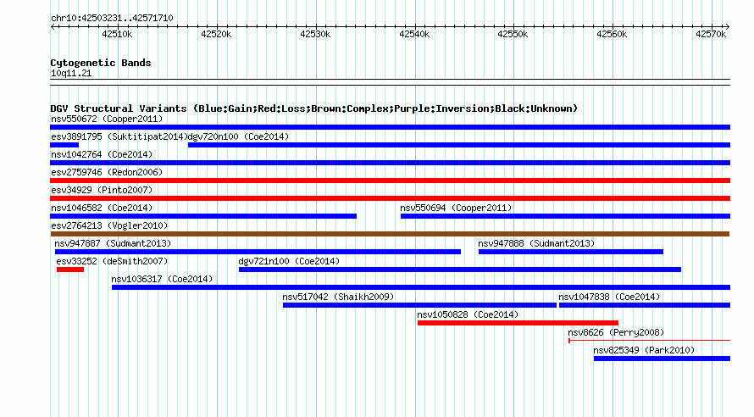Screen dimensions: 754x417
Task: Open nsv550694 (Cooper2011) variant label
Action: (456, 208)
